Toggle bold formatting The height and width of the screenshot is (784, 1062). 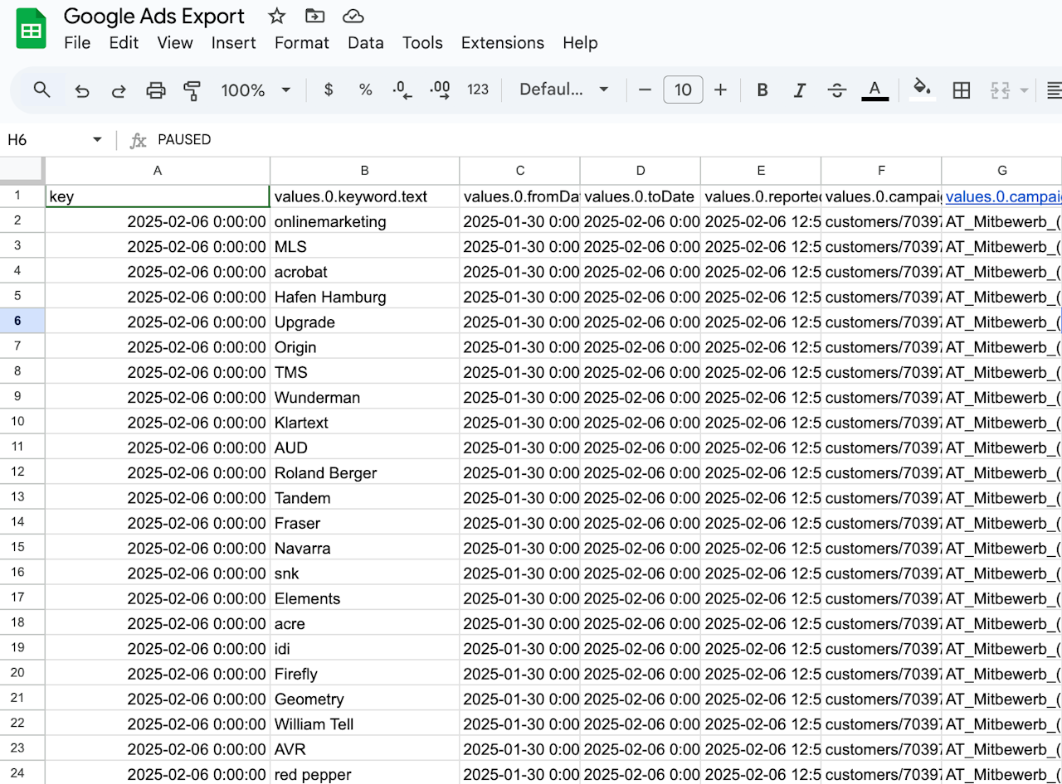point(762,90)
